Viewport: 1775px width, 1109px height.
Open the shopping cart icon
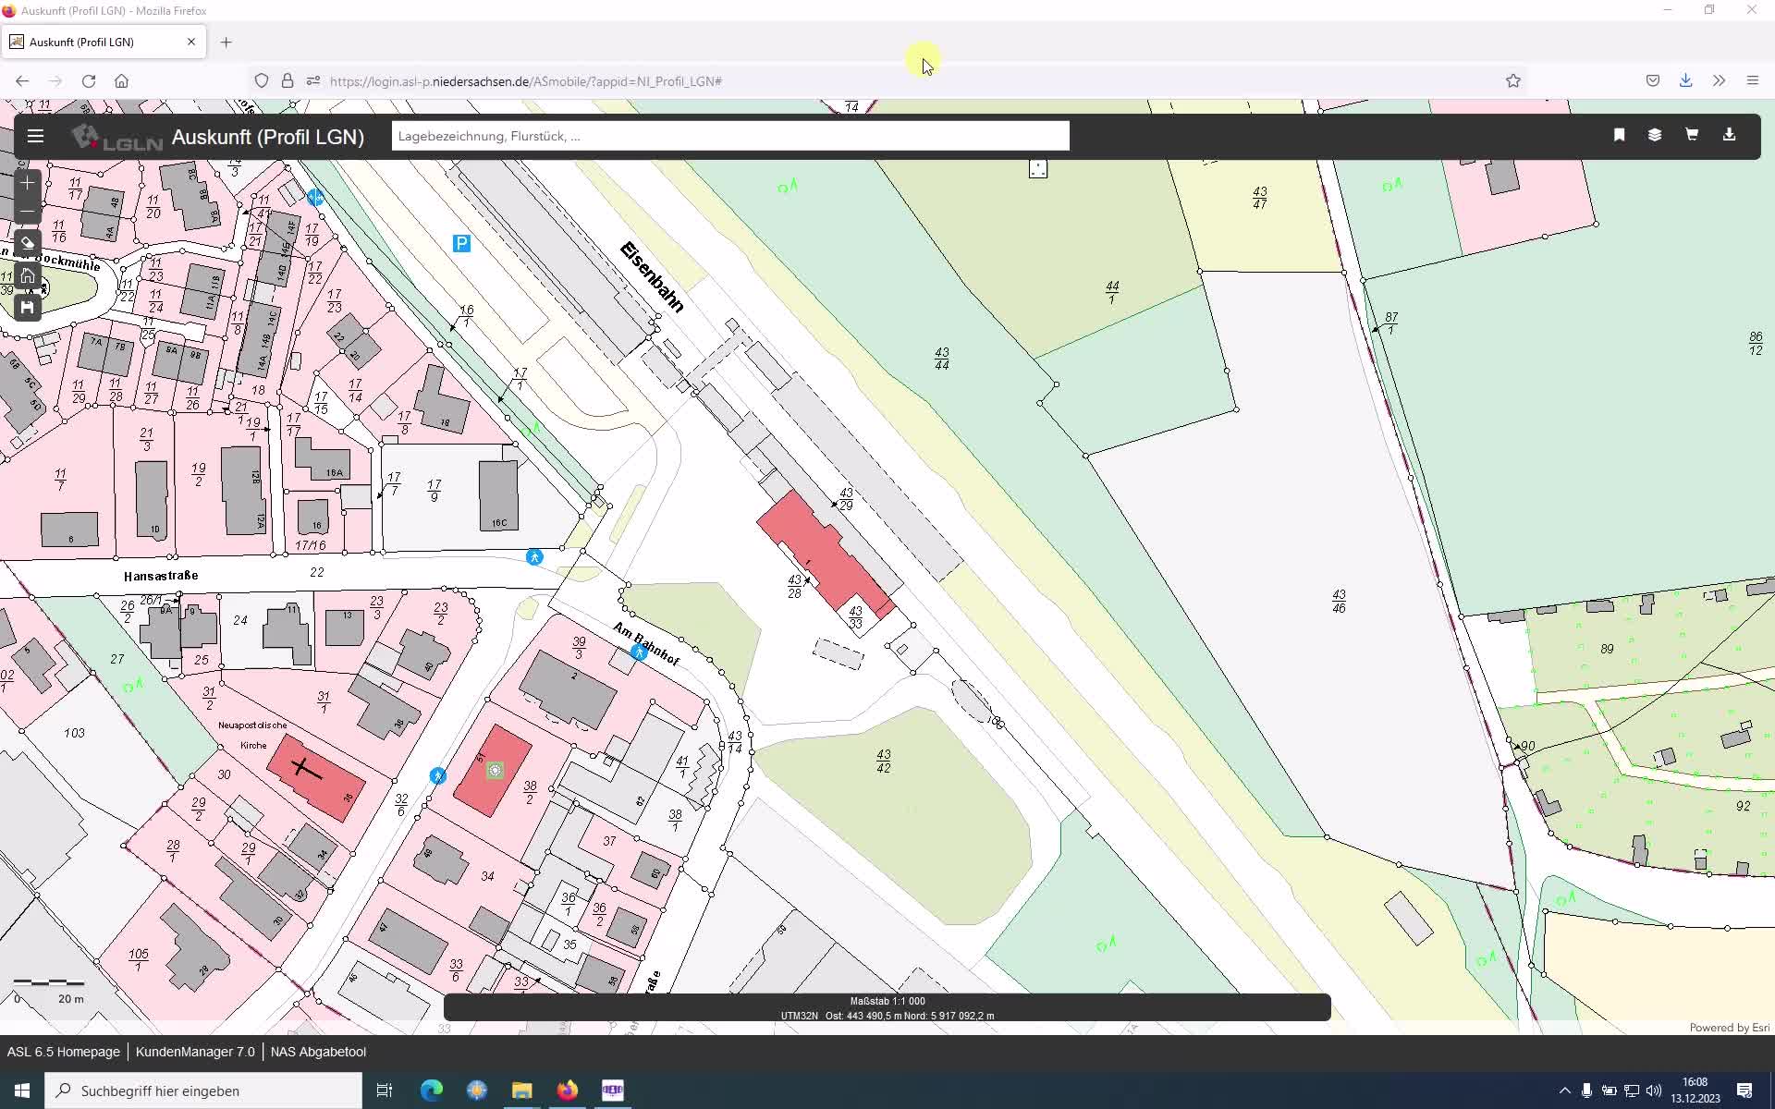pos(1692,135)
